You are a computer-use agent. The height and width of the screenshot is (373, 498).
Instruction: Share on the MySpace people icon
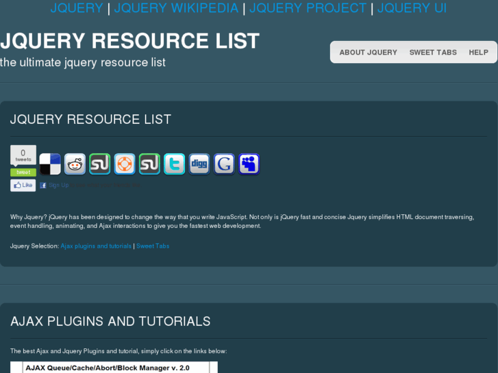(249, 164)
